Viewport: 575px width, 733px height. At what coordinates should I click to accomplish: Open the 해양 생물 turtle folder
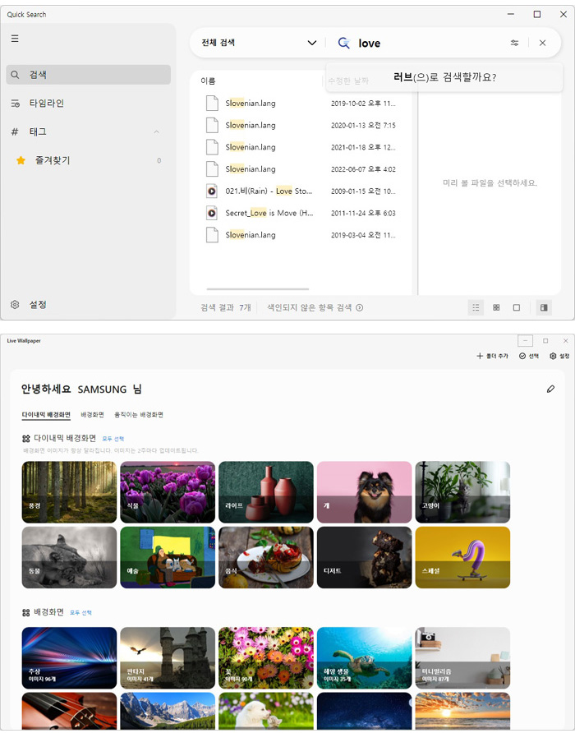click(364, 657)
